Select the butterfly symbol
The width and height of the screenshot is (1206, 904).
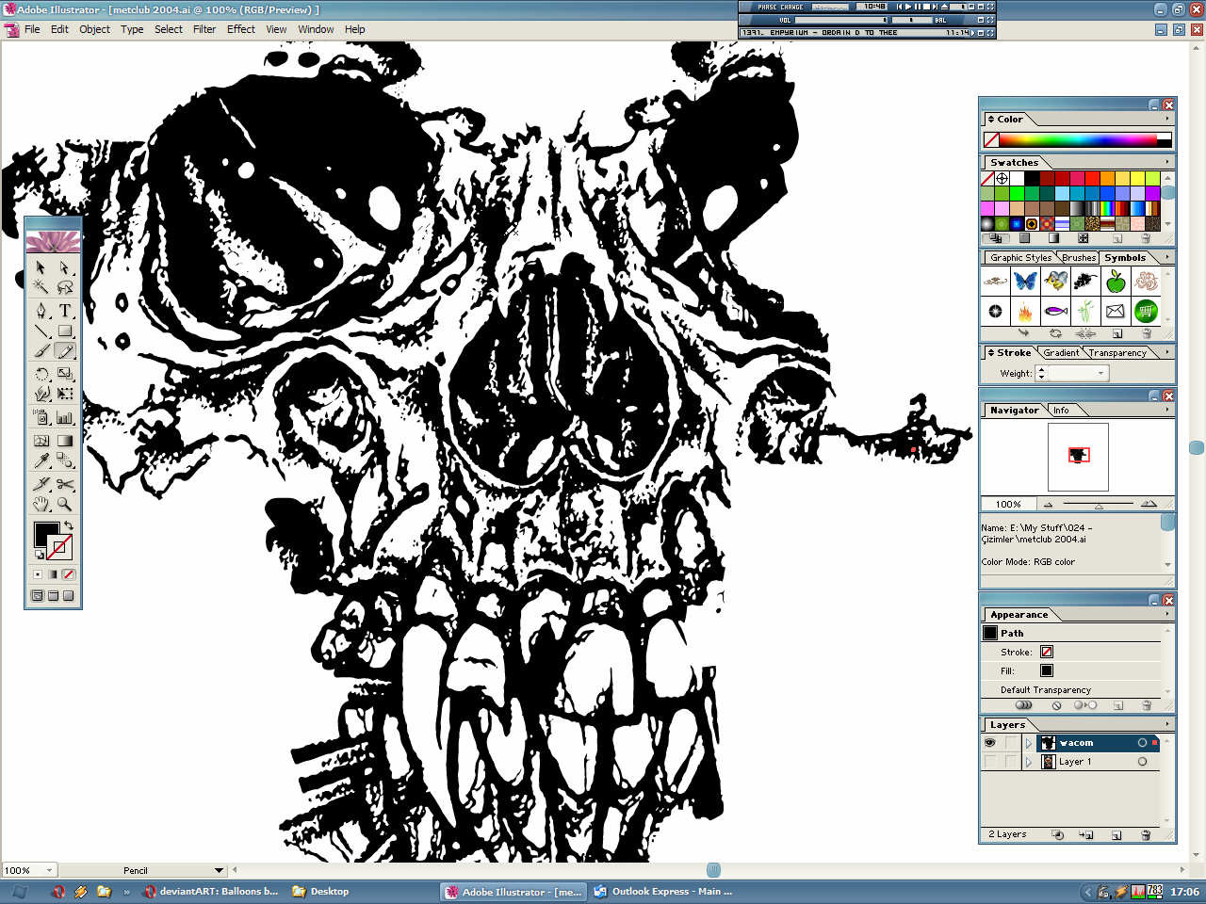pyautogui.click(x=1025, y=281)
